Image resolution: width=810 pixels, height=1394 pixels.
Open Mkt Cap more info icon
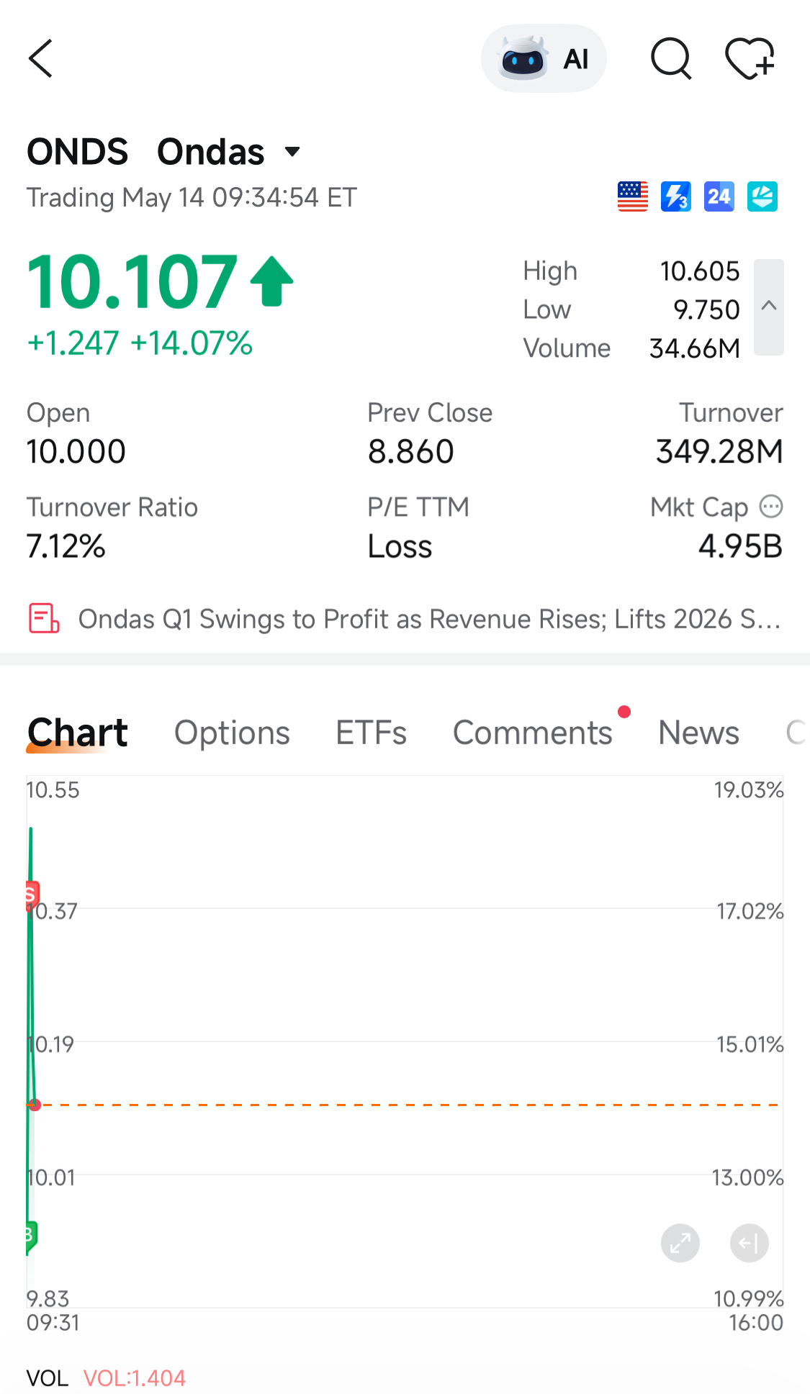tap(771, 507)
